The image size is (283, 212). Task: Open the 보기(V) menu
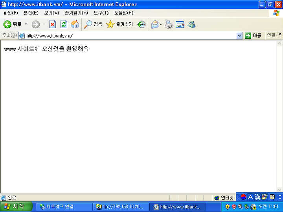tap(51, 13)
